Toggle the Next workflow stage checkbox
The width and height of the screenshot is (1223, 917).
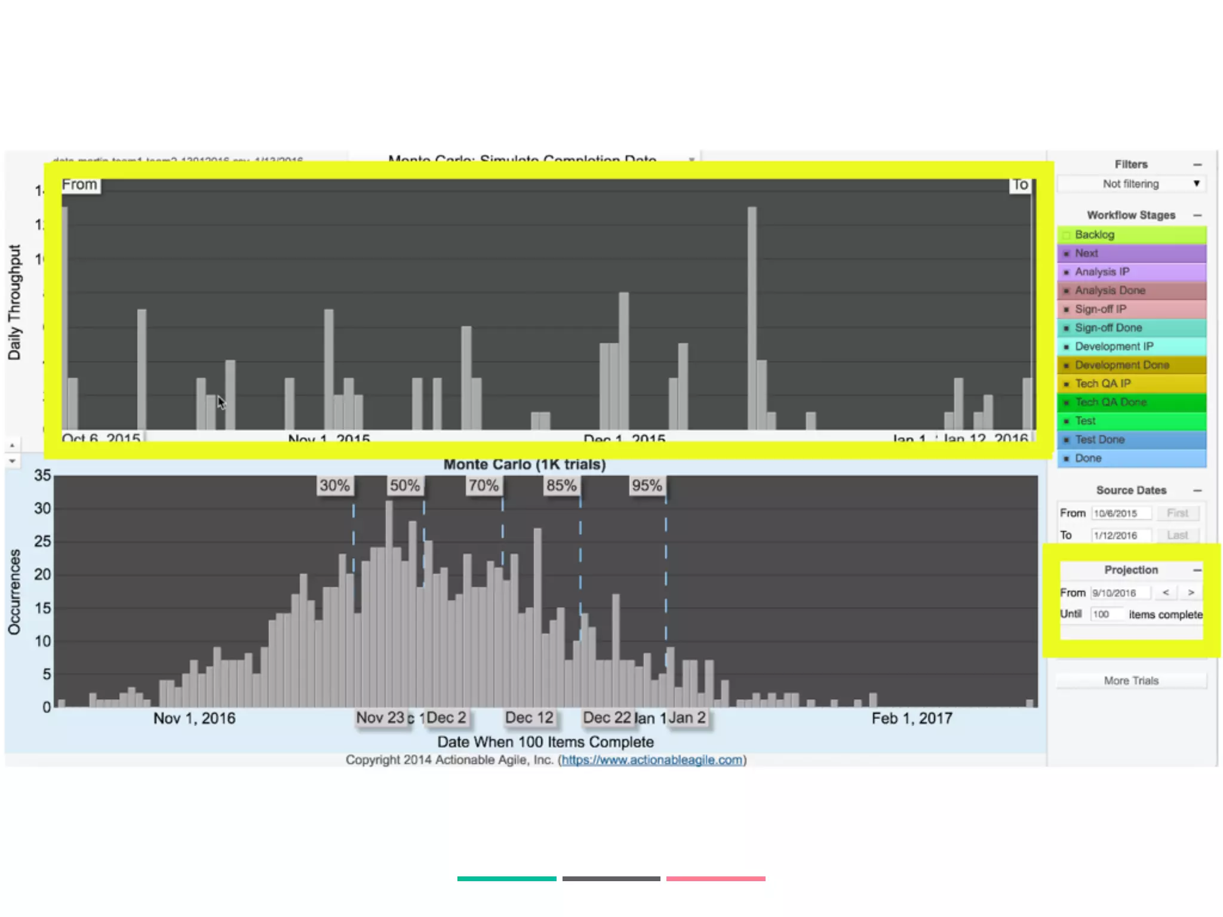1066,254
